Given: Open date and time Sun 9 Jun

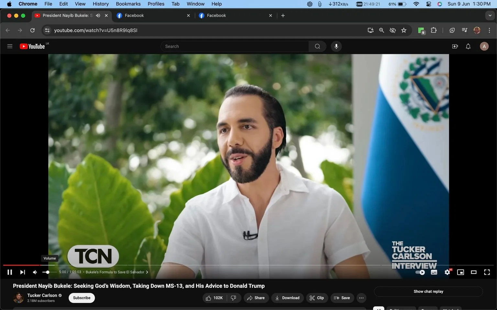Looking at the screenshot, I should [469, 4].
